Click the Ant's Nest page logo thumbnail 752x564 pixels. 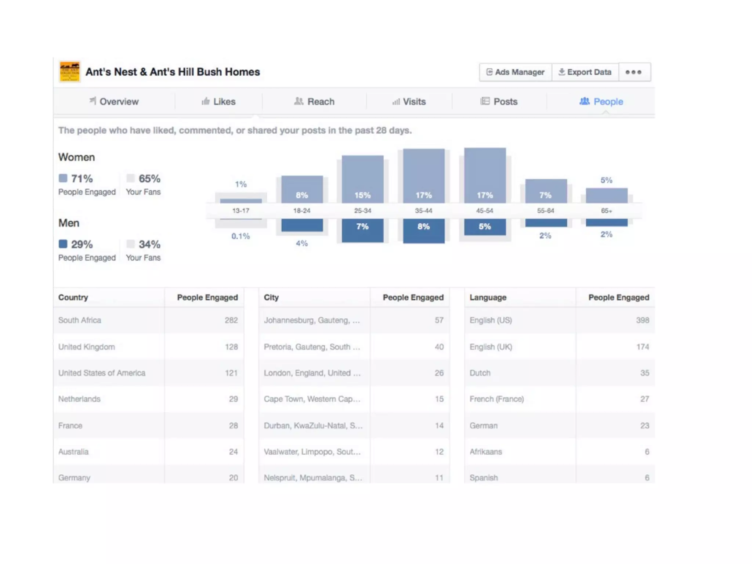pyautogui.click(x=70, y=72)
